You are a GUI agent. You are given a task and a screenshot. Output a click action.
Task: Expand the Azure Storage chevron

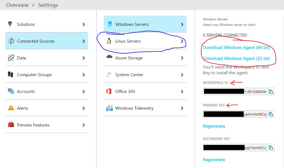coord(182,58)
